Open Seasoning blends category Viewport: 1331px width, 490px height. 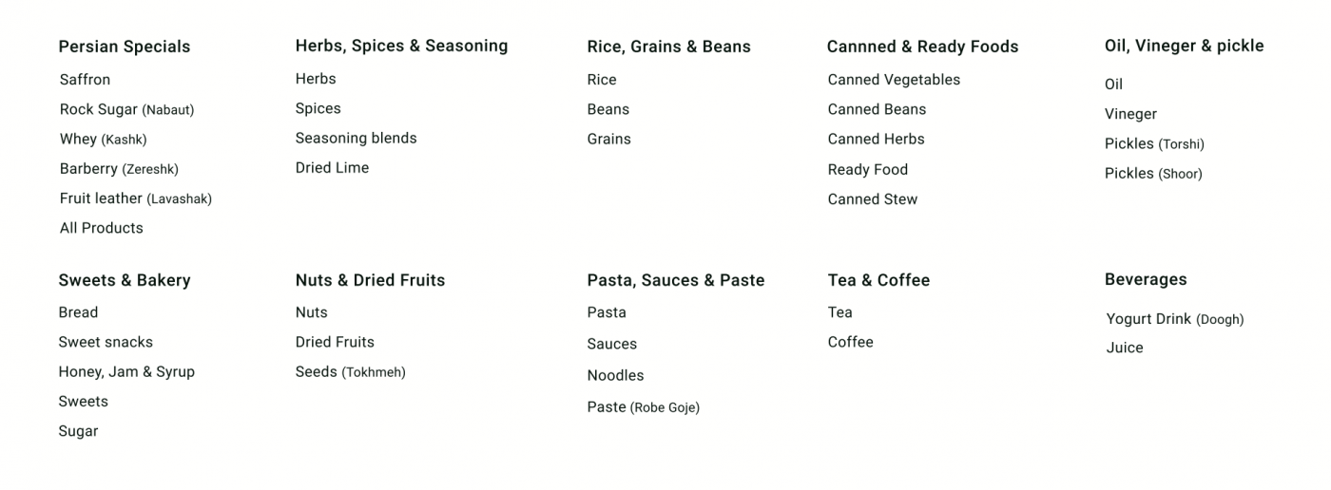[x=356, y=138]
